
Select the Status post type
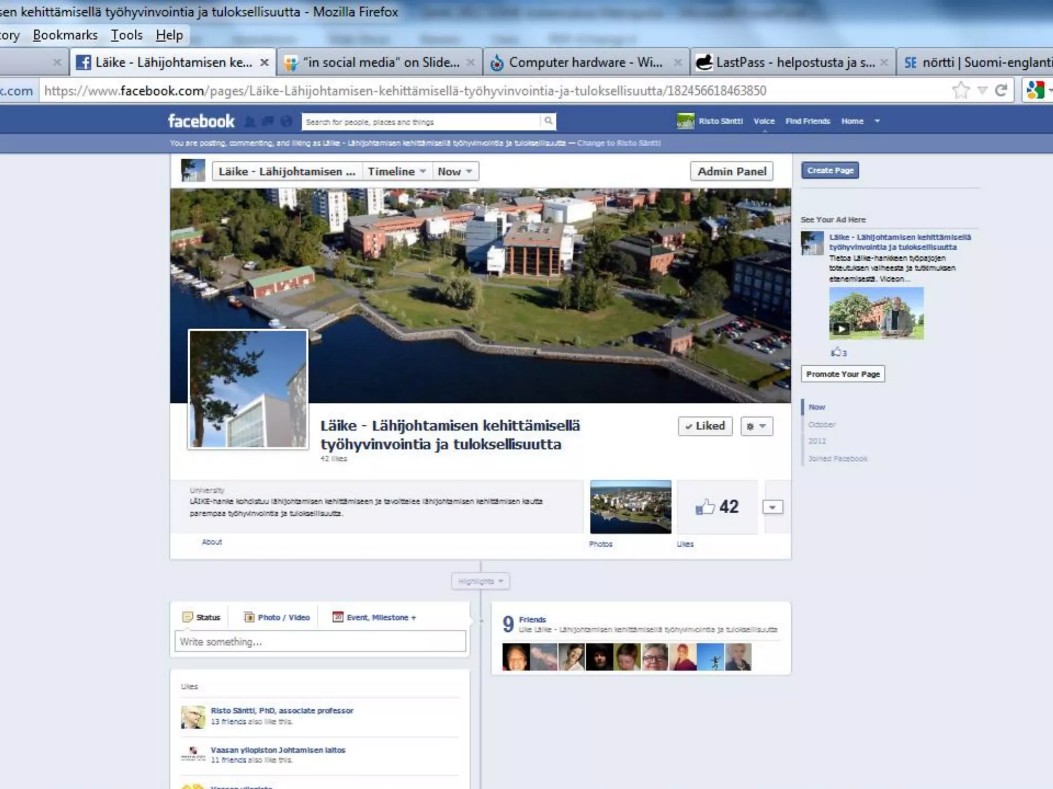click(x=202, y=617)
